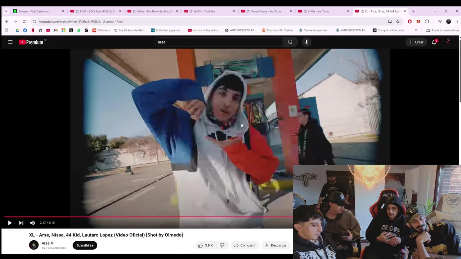Close the Kick Dashboard tab
Screen dimensions: 461x259
pyautogui.click(x=63, y=11)
